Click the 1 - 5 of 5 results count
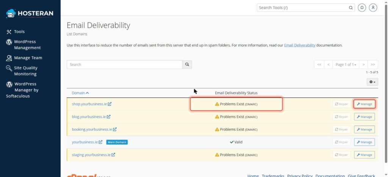The width and height of the screenshot is (388, 177). [x=372, y=72]
